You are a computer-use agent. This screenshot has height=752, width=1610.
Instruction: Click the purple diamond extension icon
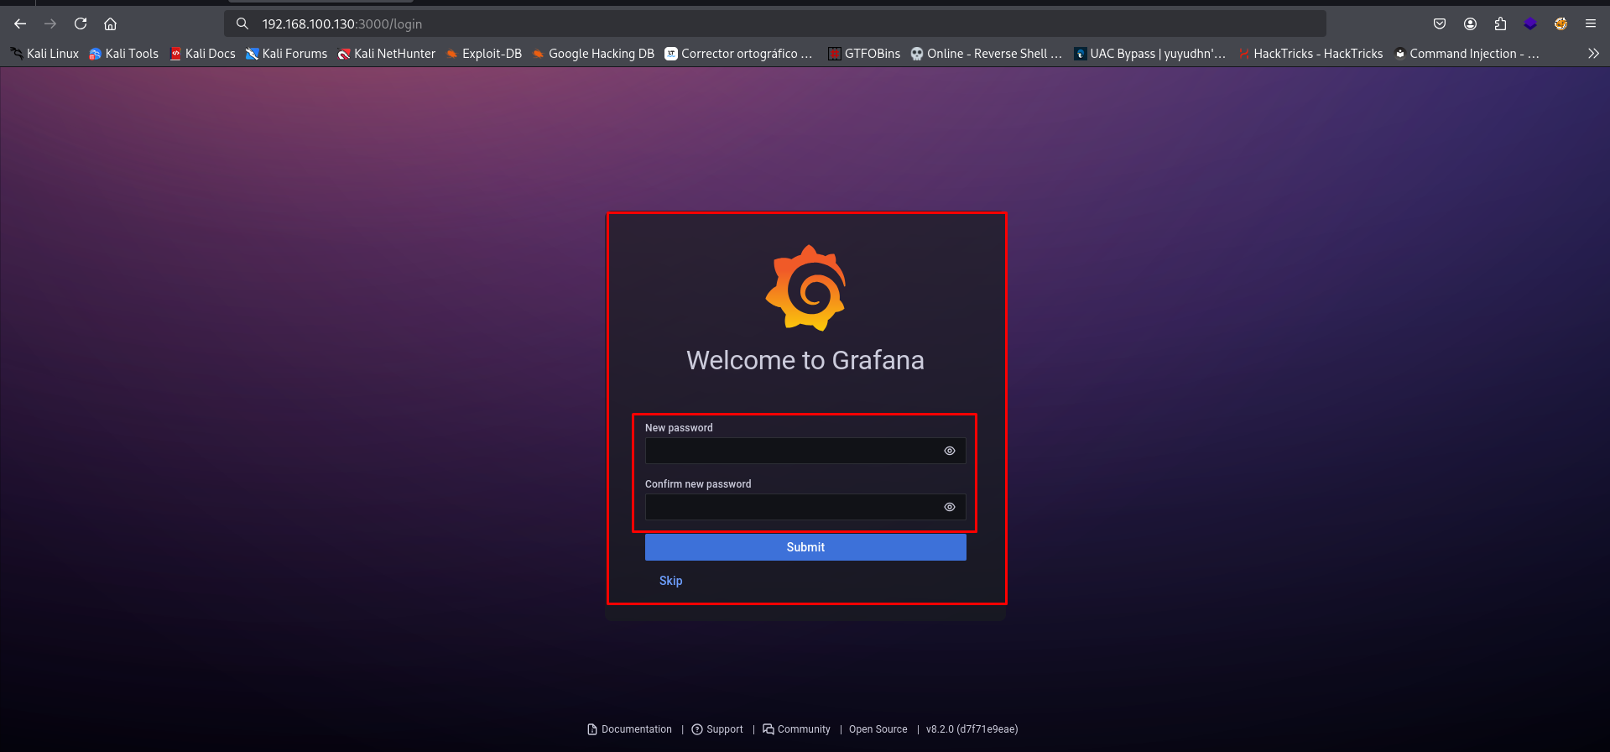1530,23
